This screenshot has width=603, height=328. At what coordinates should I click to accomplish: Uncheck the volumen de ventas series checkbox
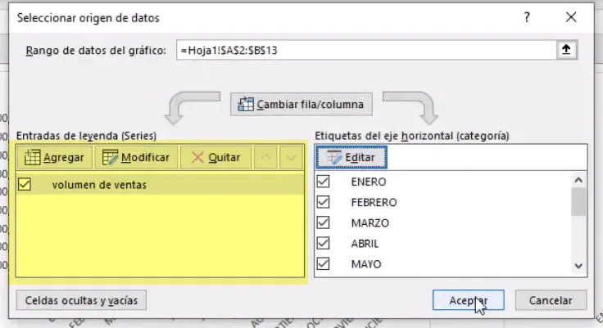[24, 185]
